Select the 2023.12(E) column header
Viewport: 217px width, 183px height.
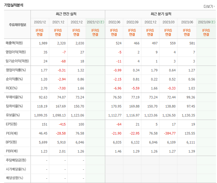pos(95,22)
